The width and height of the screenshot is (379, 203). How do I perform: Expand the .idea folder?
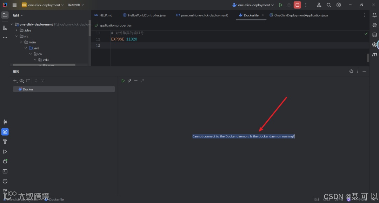pos(16,30)
